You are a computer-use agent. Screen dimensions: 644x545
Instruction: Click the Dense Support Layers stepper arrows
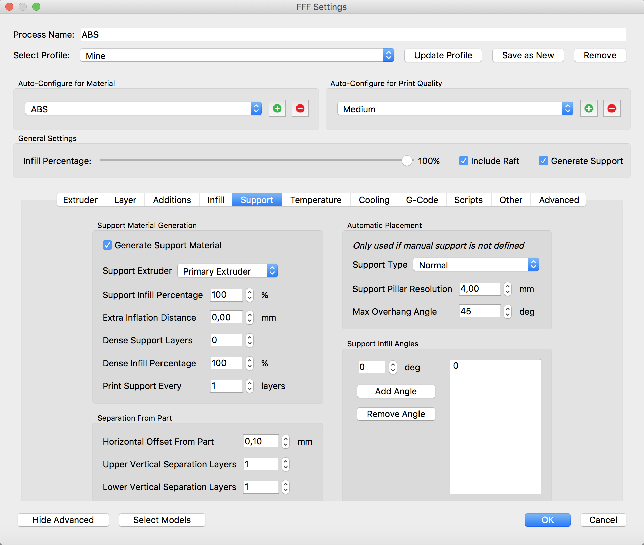(x=249, y=340)
